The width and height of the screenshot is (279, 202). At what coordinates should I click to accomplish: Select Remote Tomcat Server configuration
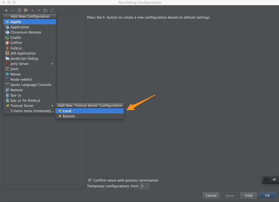[89, 116]
